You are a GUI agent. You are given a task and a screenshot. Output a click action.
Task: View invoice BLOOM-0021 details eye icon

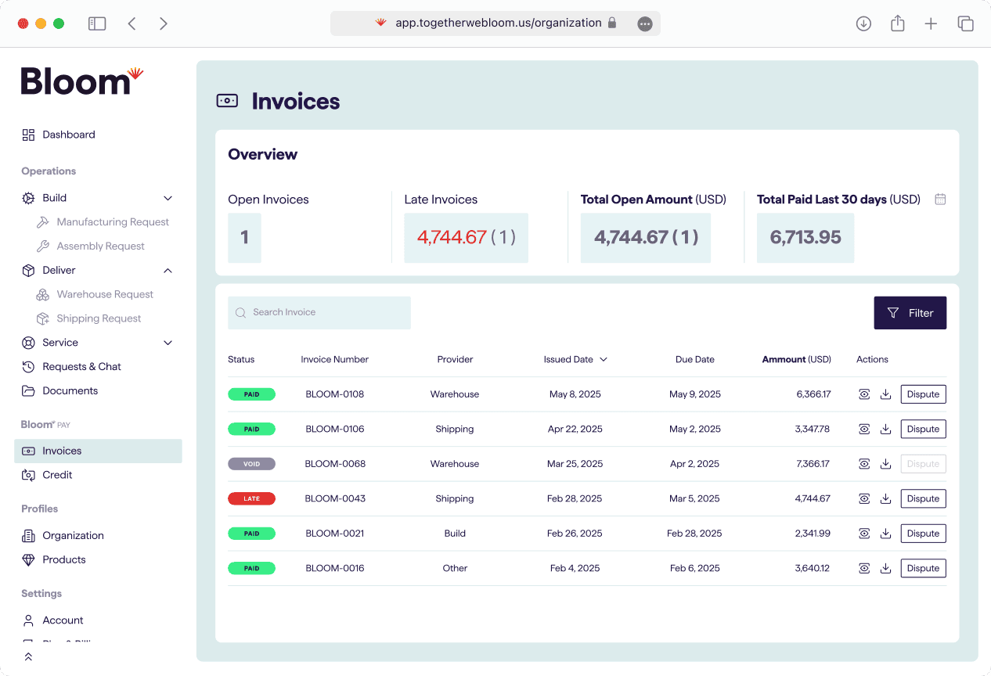point(864,534)
